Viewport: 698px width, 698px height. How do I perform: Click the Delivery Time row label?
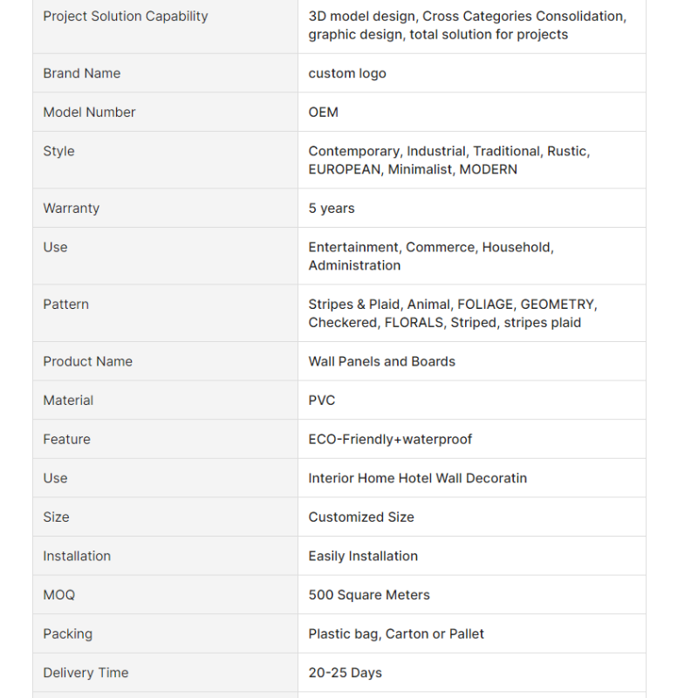[86, 673]
